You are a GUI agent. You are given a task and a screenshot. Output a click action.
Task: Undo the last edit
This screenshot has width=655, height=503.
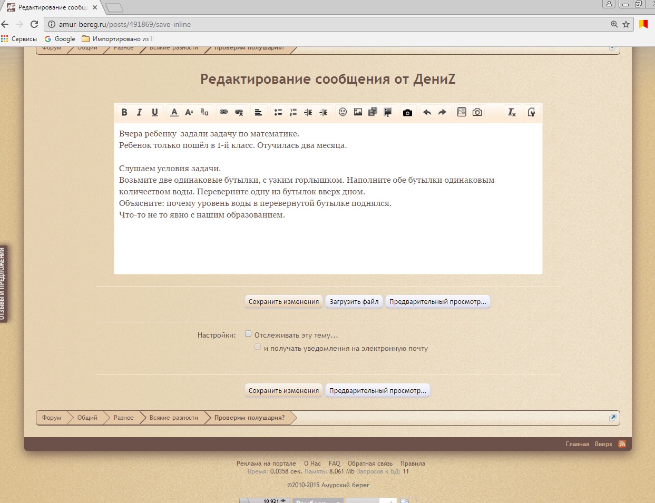pos(427,112)
